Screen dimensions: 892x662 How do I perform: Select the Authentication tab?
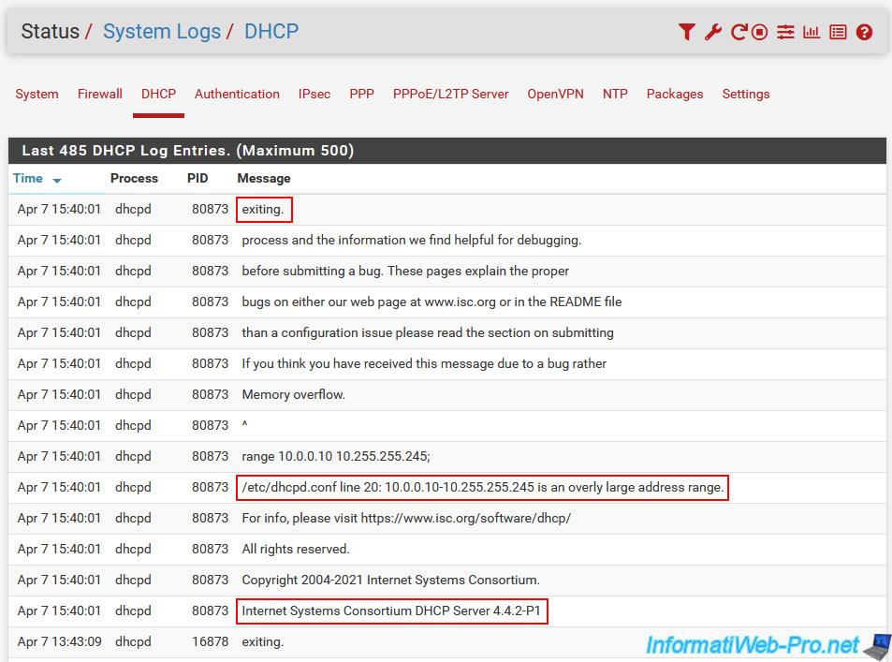[x=237, y=94]
